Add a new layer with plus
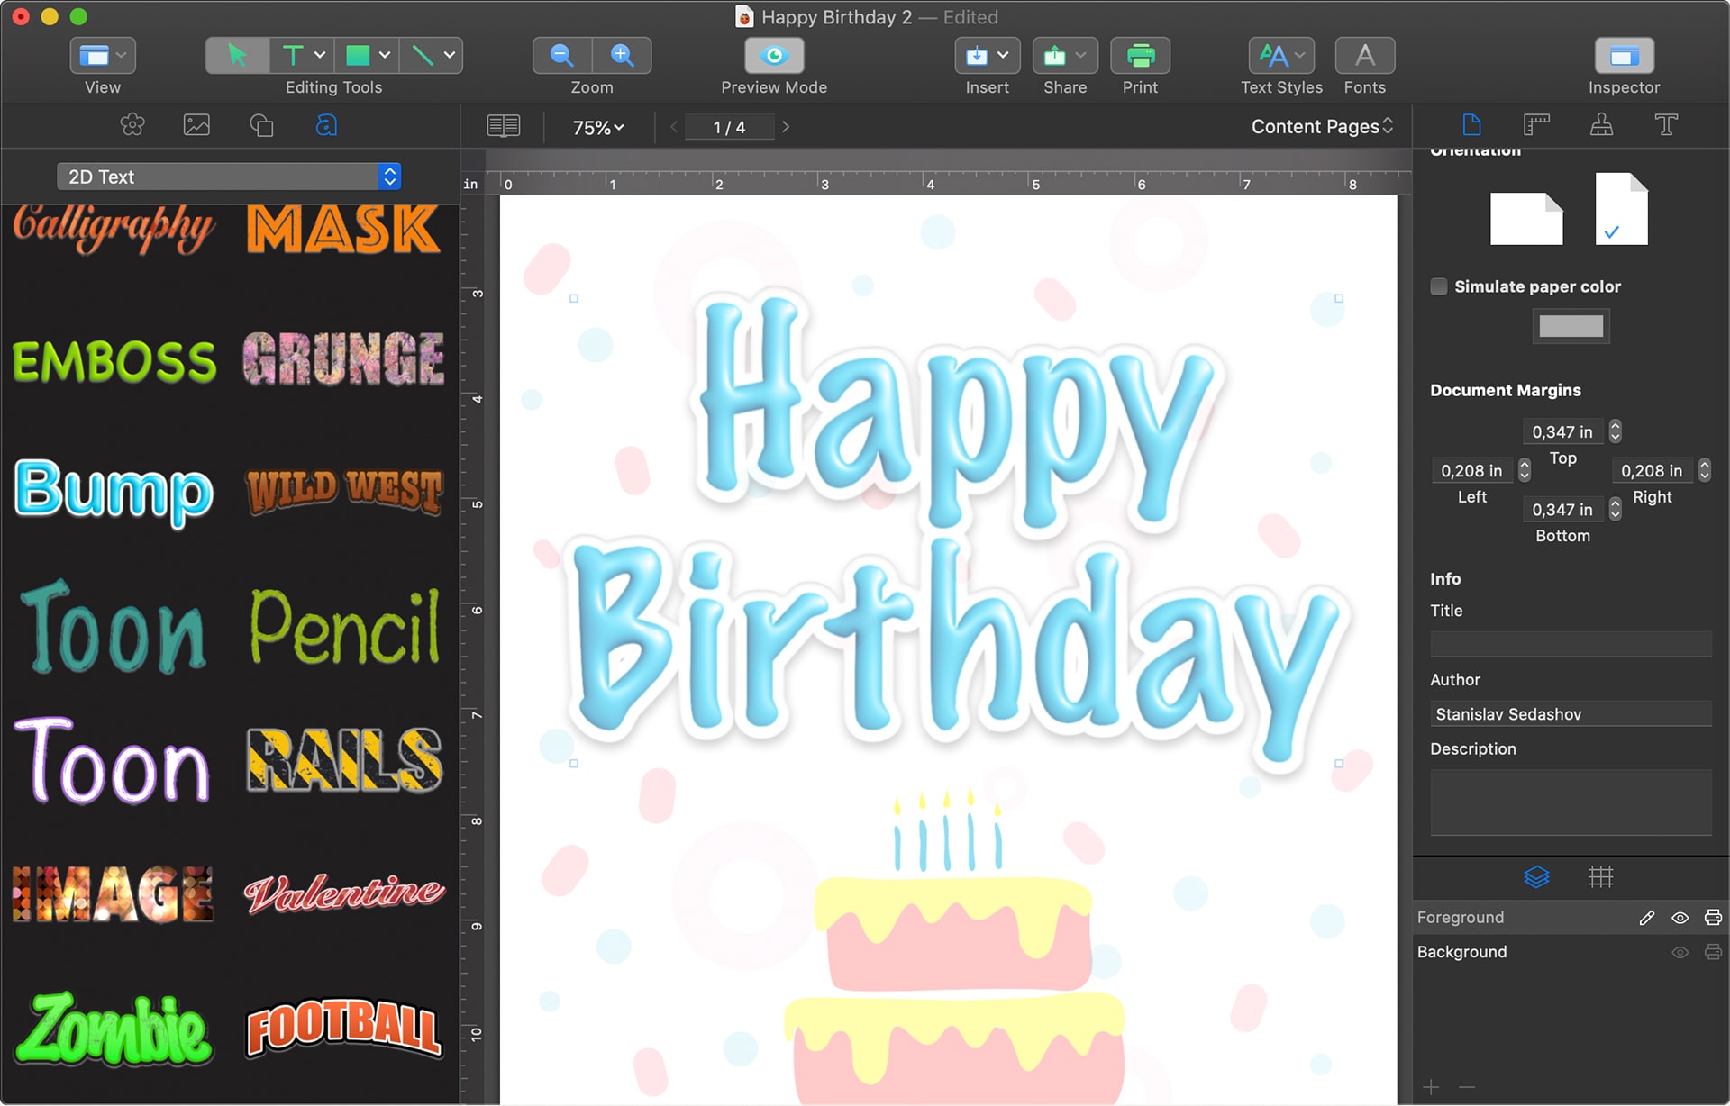 (x=1431, y=1087)
